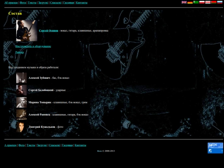
Task: Visit 'Спасылкі' in the top menu
Action: [x=56, y=3]
